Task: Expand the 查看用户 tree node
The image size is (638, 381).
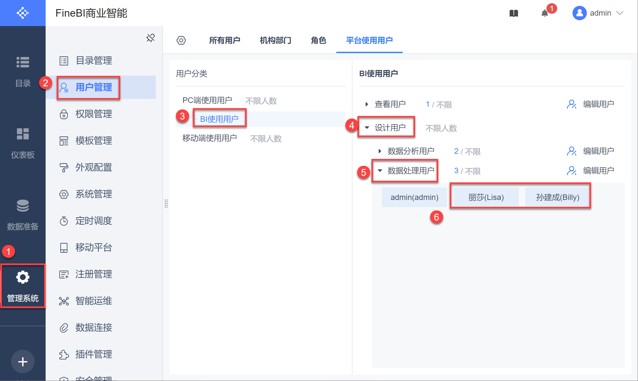Action: coord(367,104)
